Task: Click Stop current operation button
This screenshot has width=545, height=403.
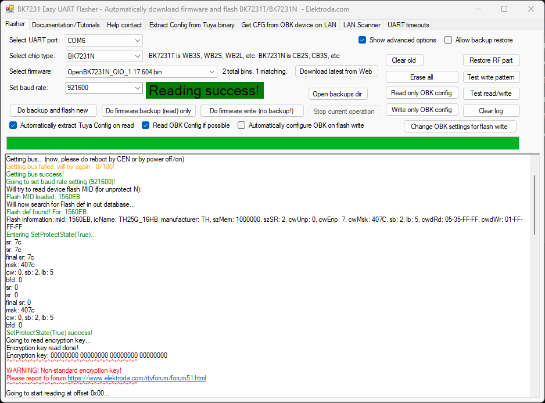Action: (344, 111)
